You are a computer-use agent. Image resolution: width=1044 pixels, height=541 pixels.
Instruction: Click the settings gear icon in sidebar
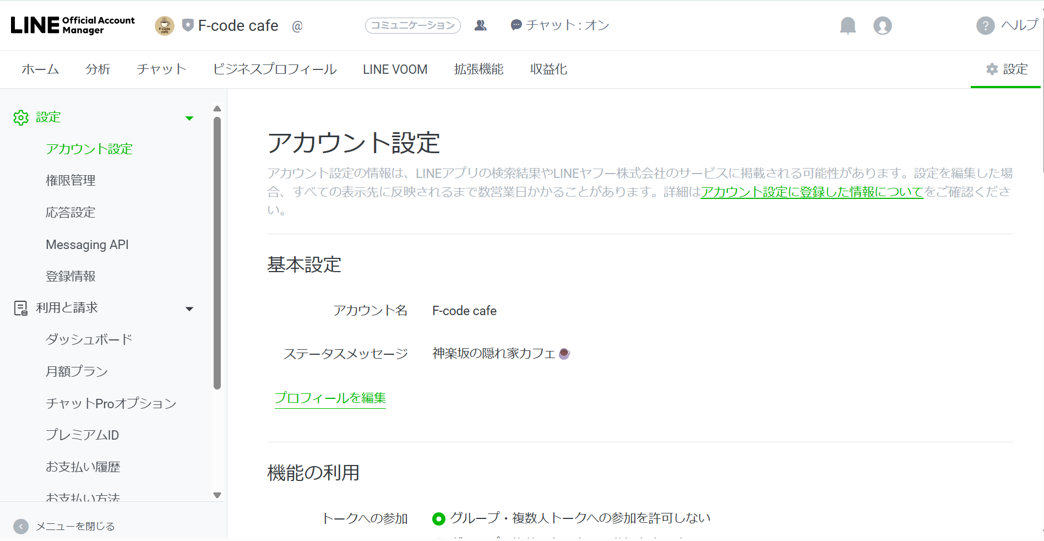(21, 117)
